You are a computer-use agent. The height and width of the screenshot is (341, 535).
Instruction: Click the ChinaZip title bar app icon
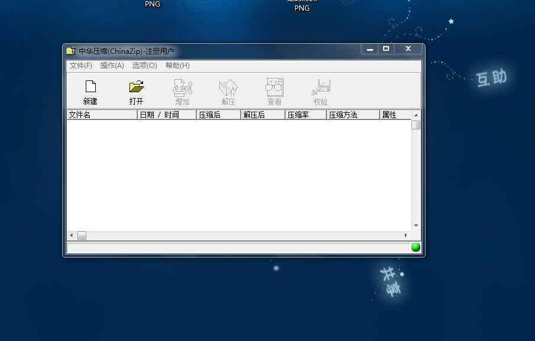pyautogui.click(x=71, y=51)
